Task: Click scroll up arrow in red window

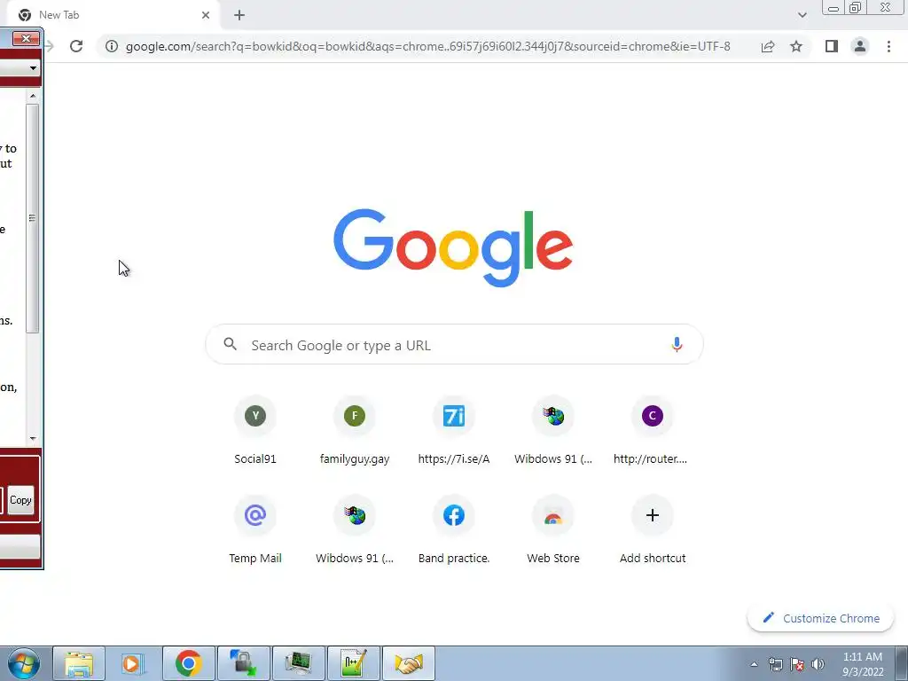Action: pos(33,96)
